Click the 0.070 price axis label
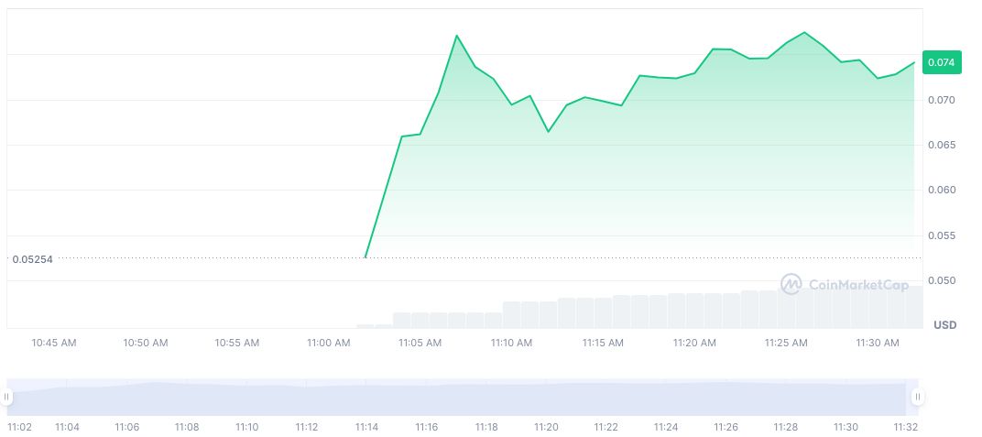982x437 pixels. tap(942, 100)
